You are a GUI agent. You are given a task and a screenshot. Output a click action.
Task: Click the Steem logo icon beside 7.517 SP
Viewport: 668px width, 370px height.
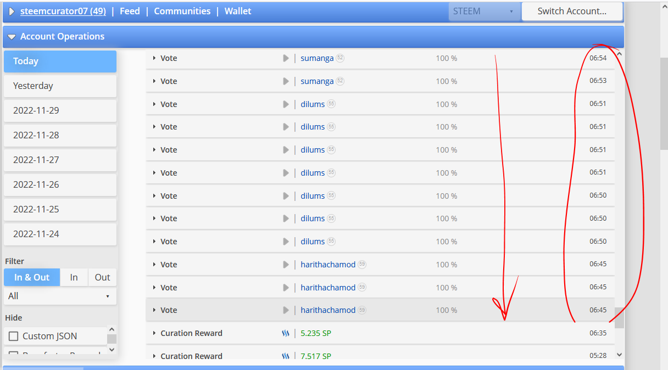[286, 356]
